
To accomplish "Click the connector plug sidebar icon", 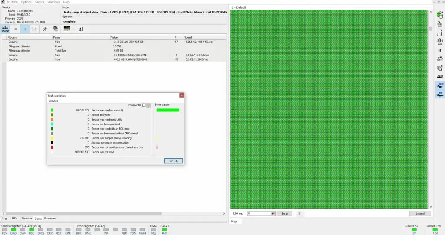I will tap(440, 77).
